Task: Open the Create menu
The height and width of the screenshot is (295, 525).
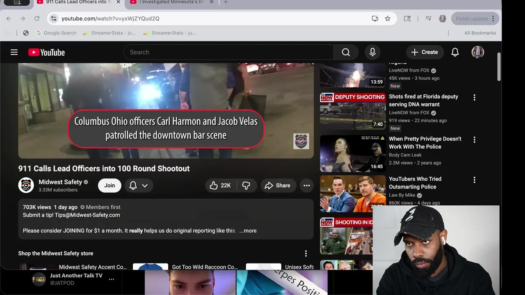Action: click(425, 52)
